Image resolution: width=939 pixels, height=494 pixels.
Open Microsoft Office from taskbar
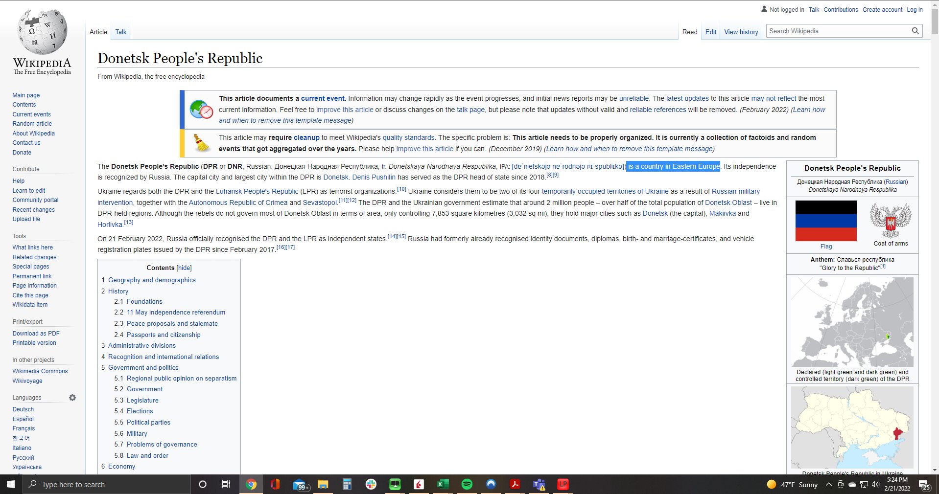(x=275, y=484)
